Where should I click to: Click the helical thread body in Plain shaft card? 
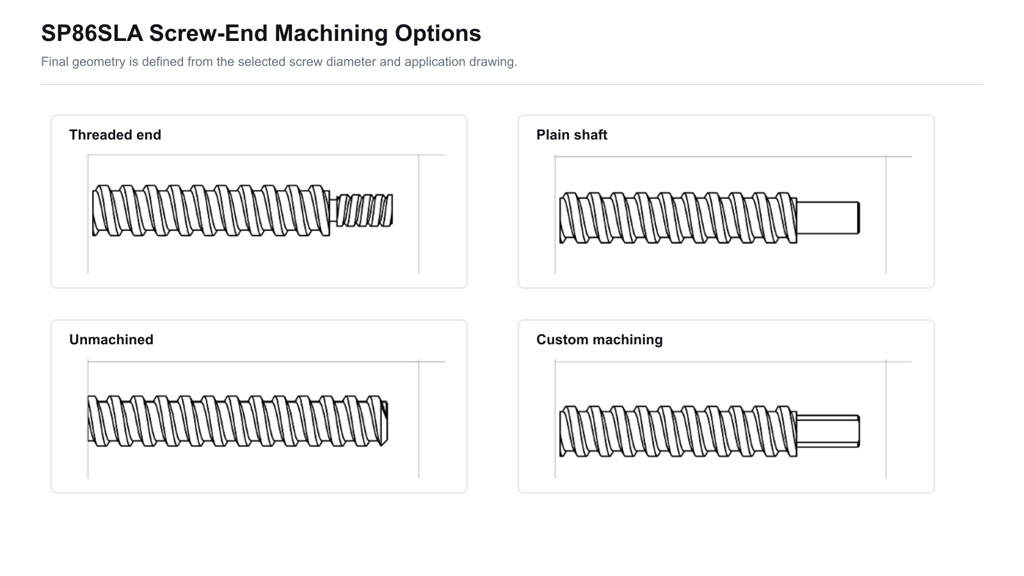(678, 218)
